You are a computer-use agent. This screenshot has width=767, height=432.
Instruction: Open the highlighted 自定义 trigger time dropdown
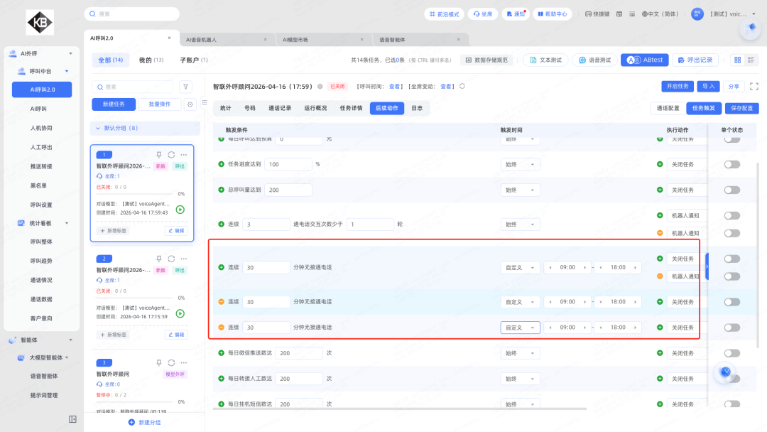coord(521,328)
